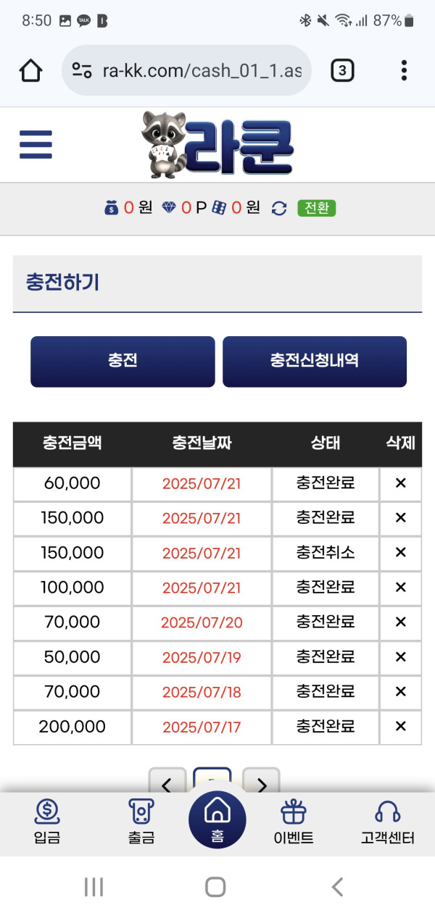This screenshot has height=918, width=435.
Task: Delete the 200,000 record from 2025/07/17
Action: (400, 727)
